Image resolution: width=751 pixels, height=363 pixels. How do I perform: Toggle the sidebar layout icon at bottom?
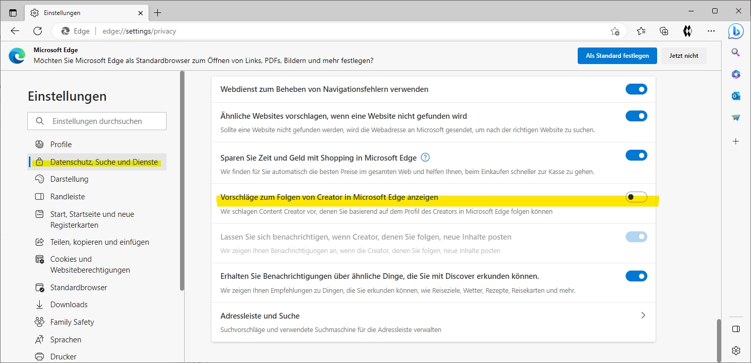tap(736, 329)
